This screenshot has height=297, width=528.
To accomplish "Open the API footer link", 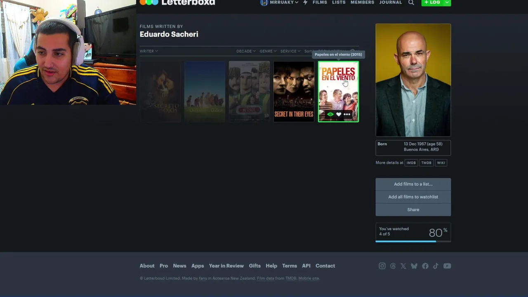I will click(x=306, y=266).
